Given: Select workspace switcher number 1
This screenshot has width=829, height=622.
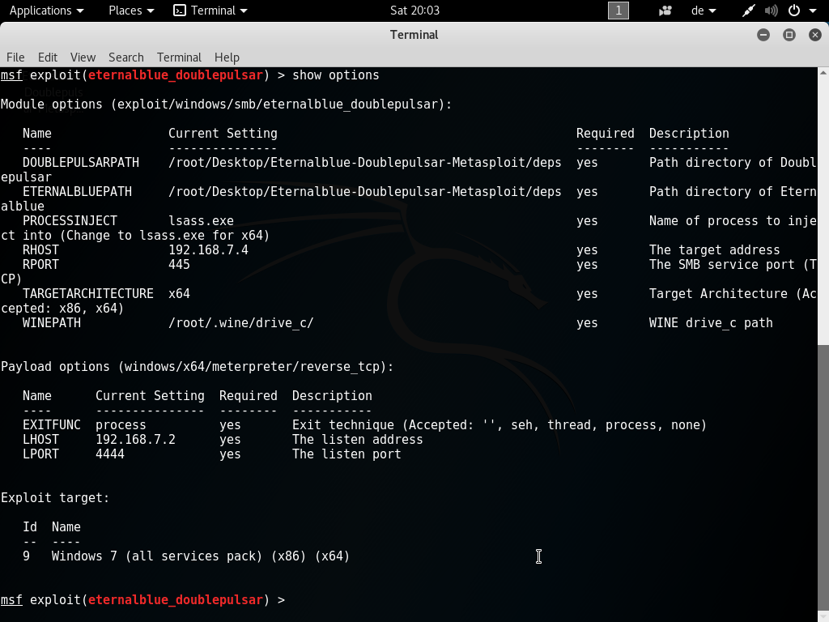Looking at the screenshot, I should pyautogui.click(x=618, y=11).
